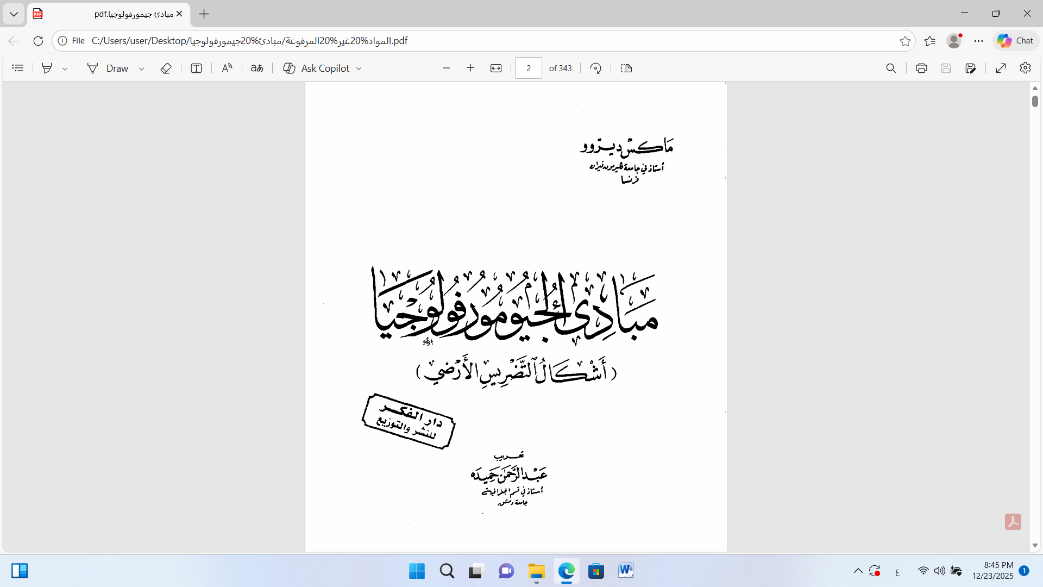Save as a new PDF copy
The image size is (1043, 587).
[x=971, y=68]
